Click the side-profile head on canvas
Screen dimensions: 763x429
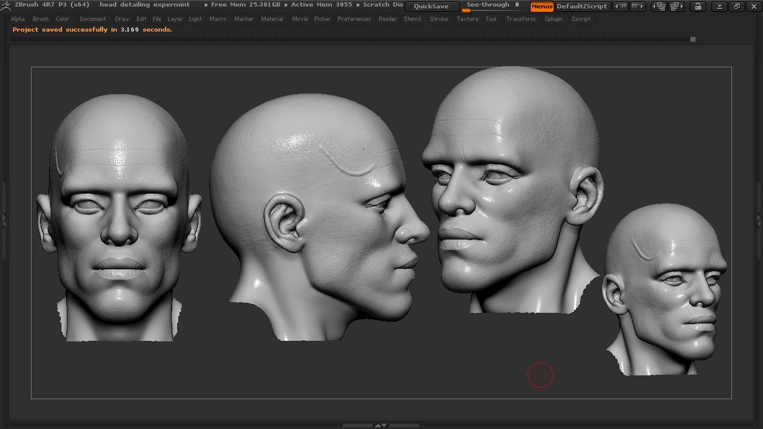pos(319,217)
